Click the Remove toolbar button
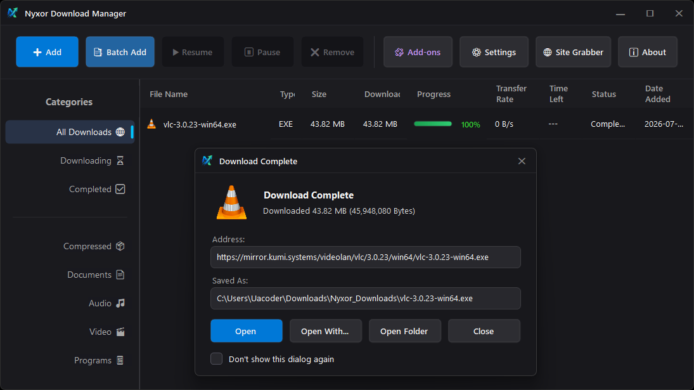This screenshot has width=694, height=390. coord(332,52)
